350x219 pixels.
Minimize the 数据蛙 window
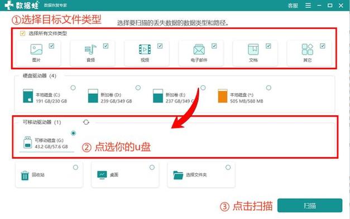coord(319,6)
